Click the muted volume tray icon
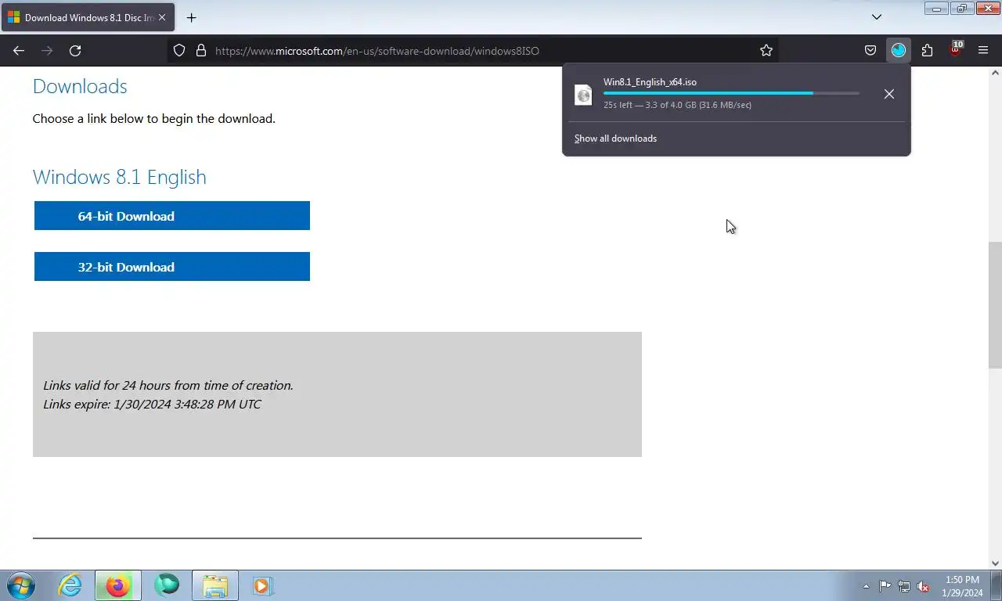Image resolution: width=1002 pixels, height=601 pixels. tap(924, 586)
